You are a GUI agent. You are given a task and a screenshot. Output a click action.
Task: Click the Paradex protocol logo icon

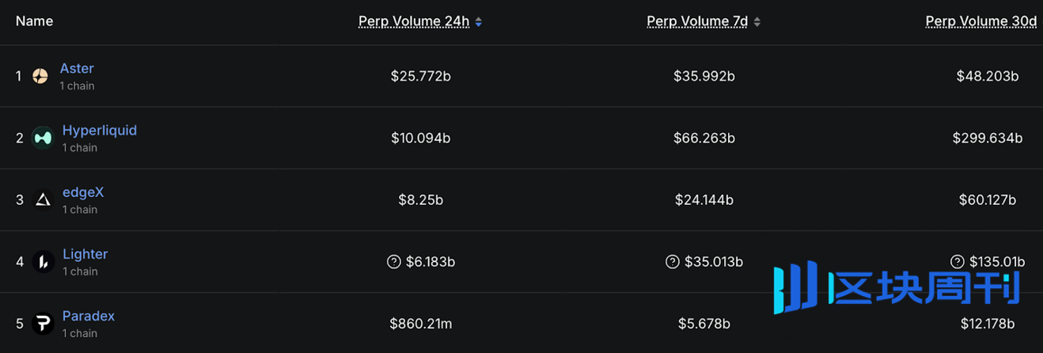[43, 323]
